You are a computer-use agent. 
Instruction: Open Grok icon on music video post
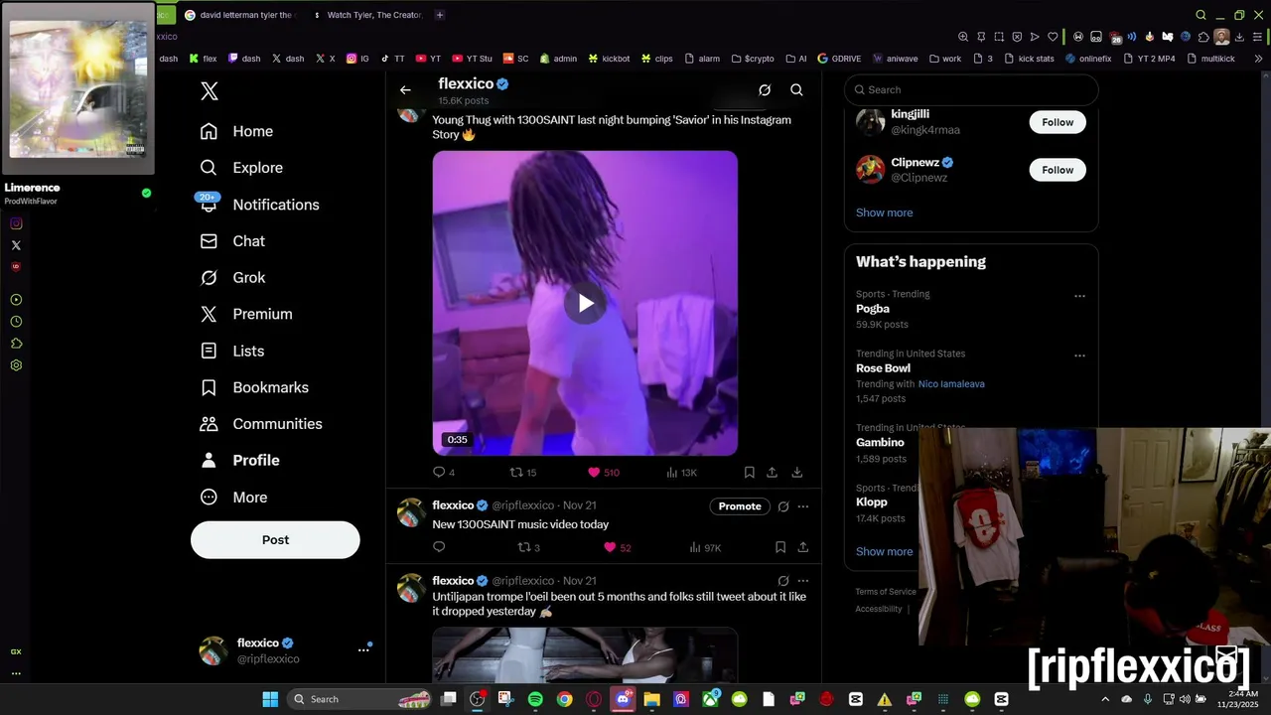pos(783,506)
